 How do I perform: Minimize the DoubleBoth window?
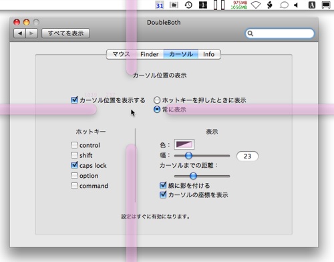tap(27, 22)
